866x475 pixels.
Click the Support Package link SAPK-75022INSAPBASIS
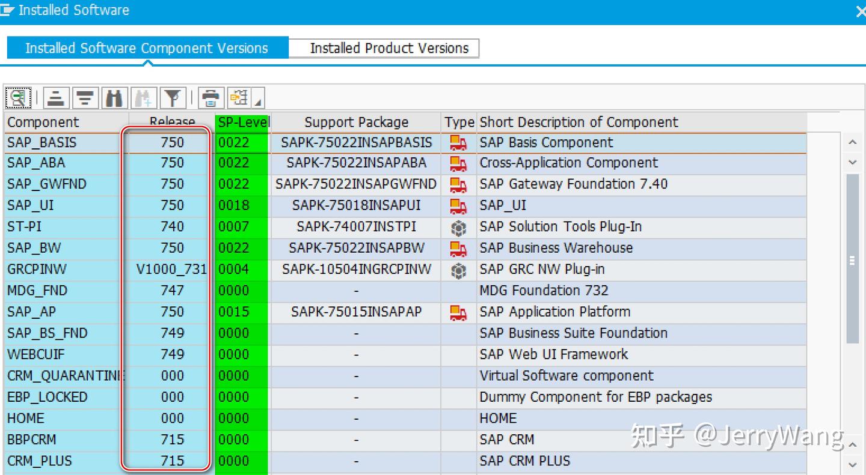(355, 142)
